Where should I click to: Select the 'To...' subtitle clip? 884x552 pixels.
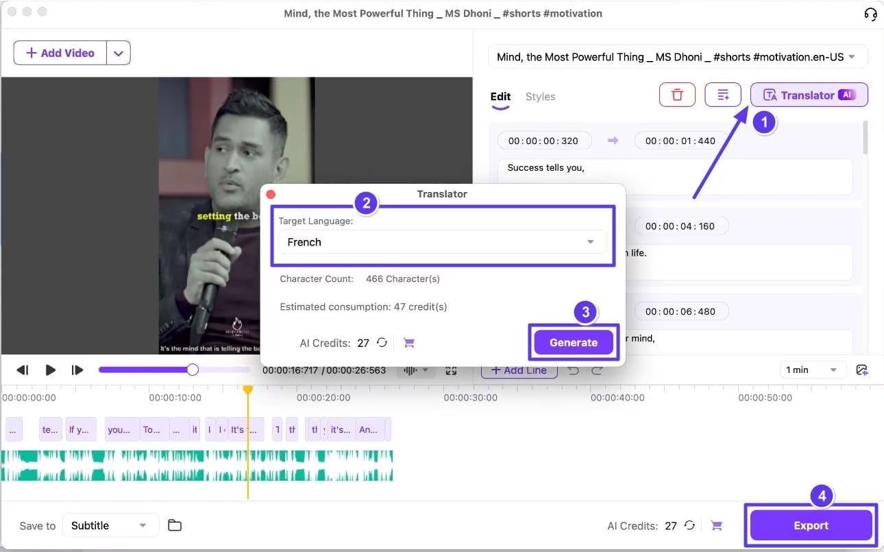(154, 429)
